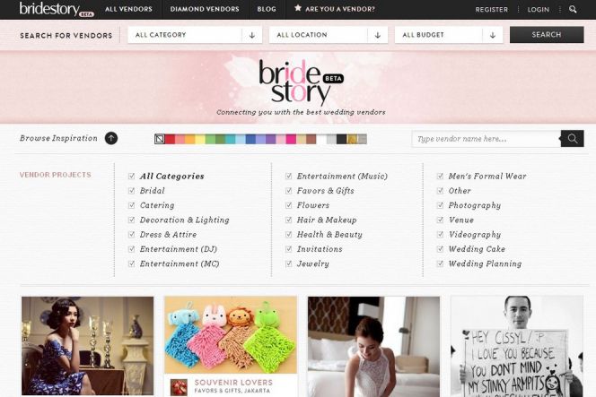Open the colorful plush souvenirs thumbnail
Screen dimensions: 596x397
pos(231,335)
